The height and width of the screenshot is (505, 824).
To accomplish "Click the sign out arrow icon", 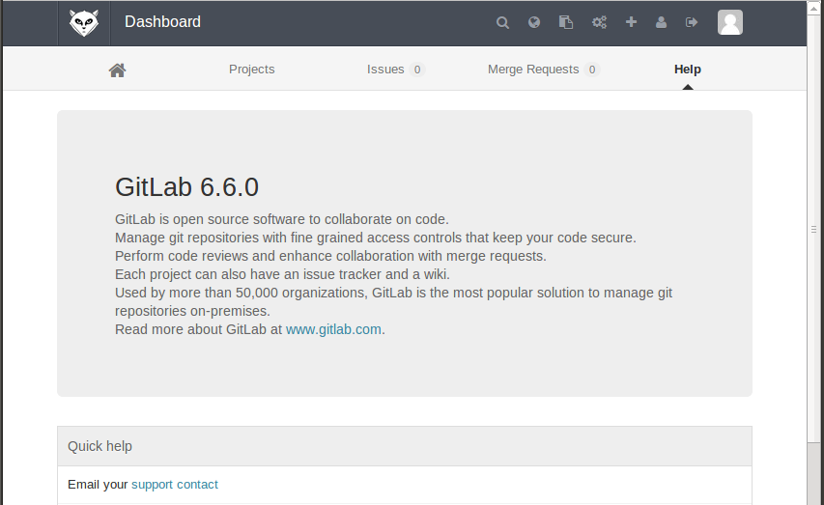I will [692, 22].
